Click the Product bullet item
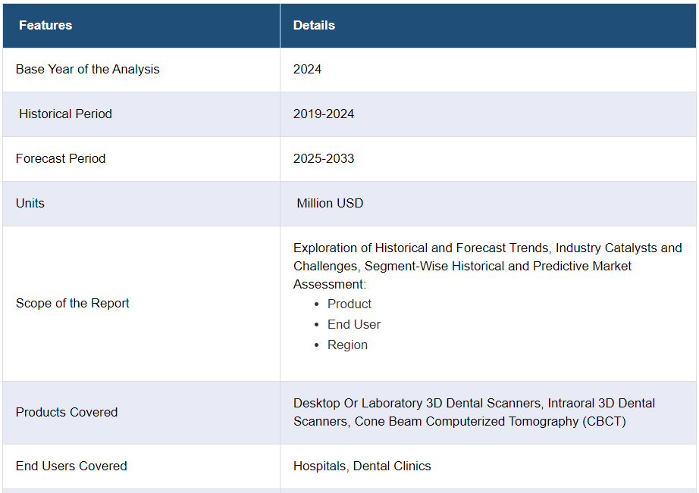 point(349,304)
